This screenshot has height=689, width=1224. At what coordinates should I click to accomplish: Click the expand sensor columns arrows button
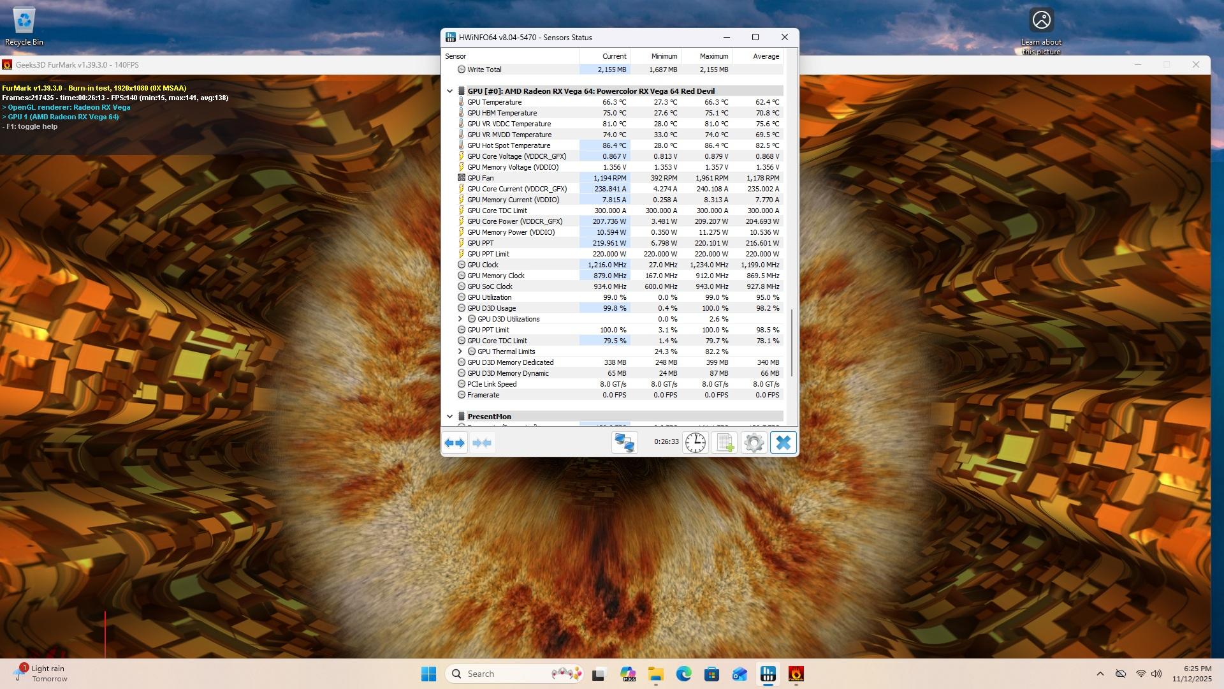(x=455, y=443)
